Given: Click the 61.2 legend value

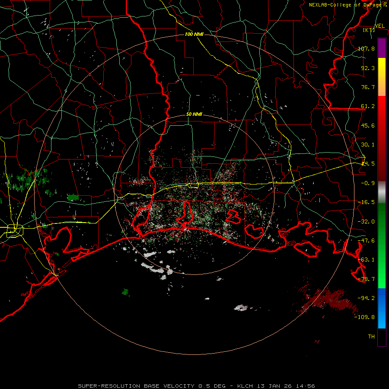Looking at the screenshot, I should (368, 106).
